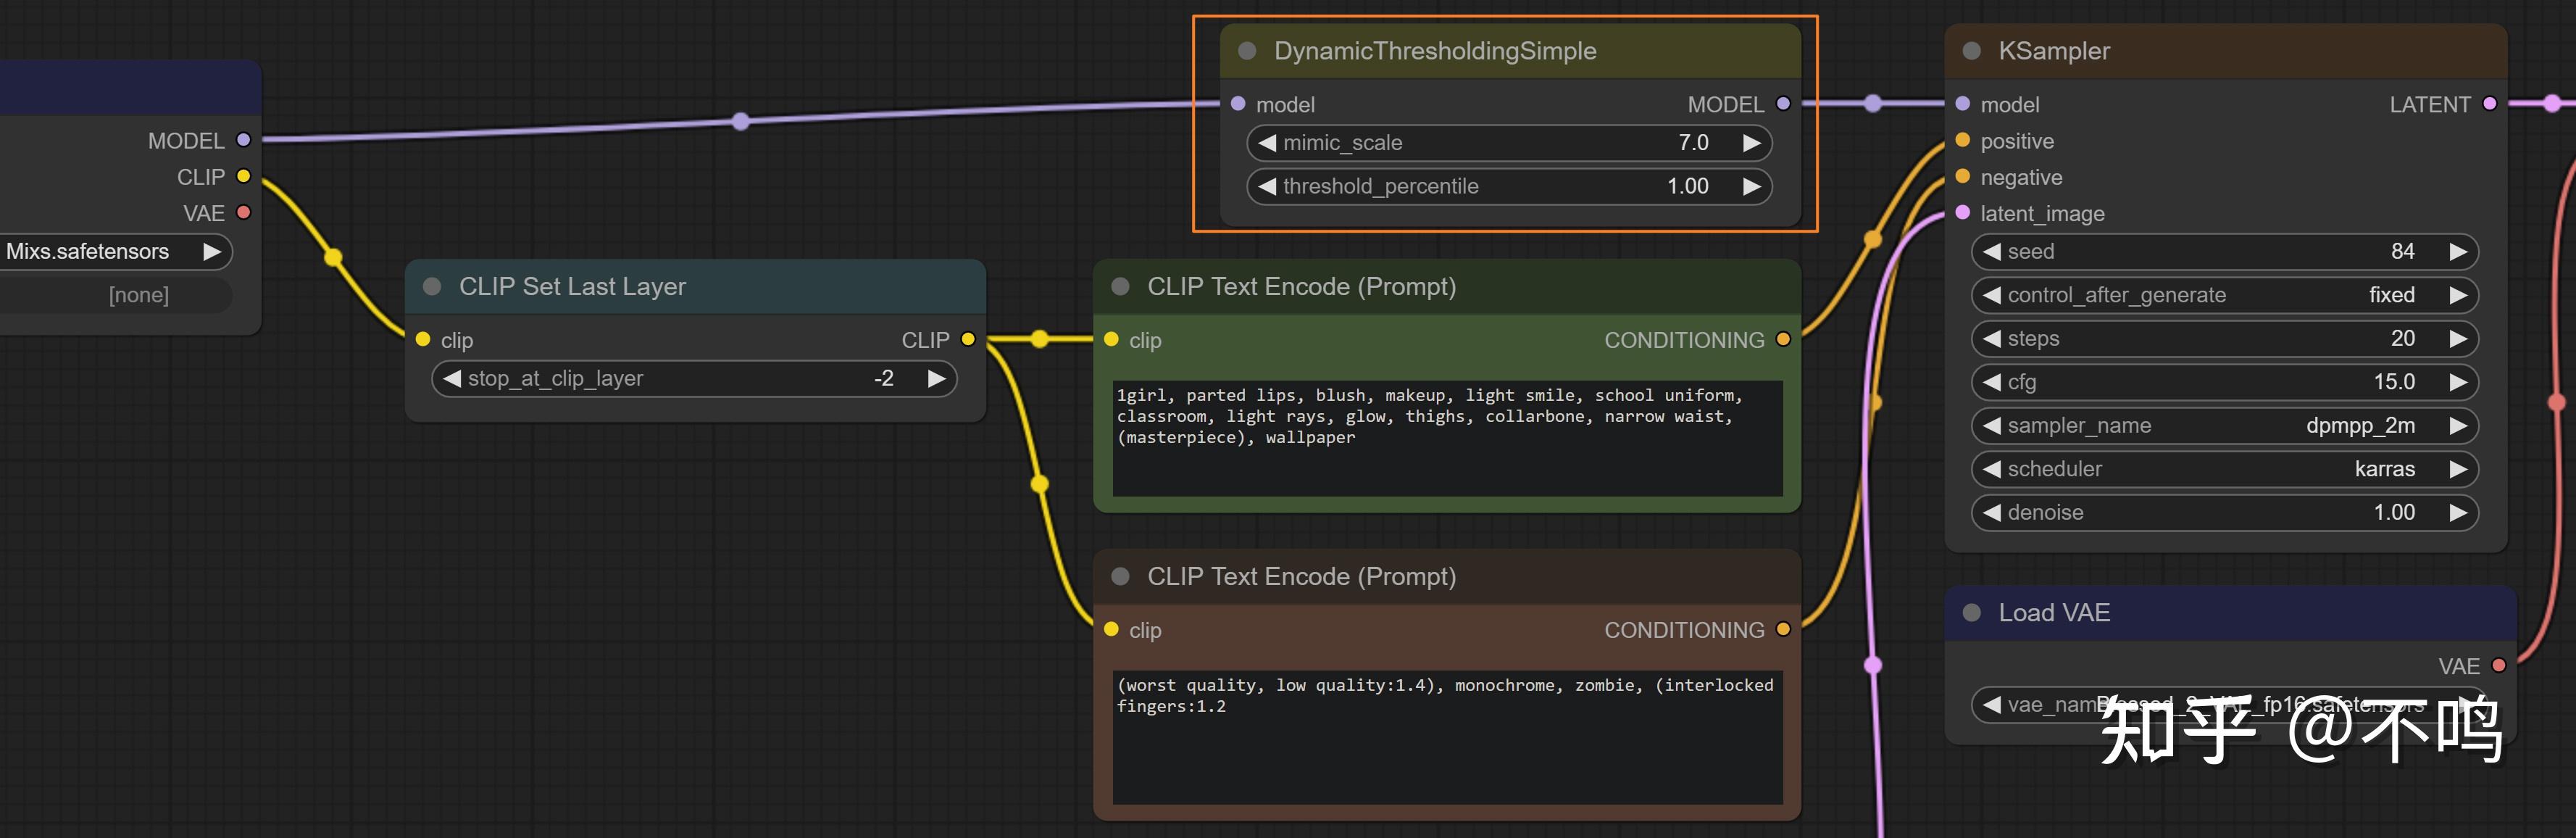Decrease cfg value with left arrow
Viewport: 2576px width, 838px height.
[x=1992, y=383]
